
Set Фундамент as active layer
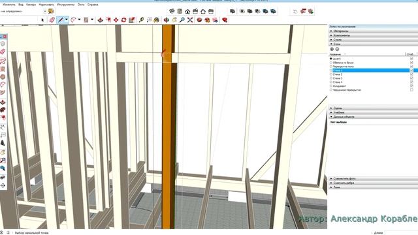331,86
